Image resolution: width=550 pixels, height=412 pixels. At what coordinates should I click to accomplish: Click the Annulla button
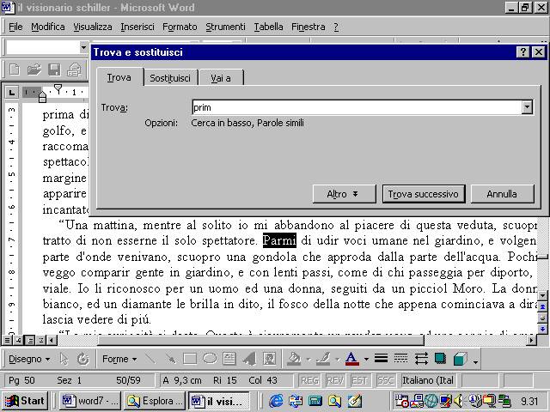tap(502, 194)
